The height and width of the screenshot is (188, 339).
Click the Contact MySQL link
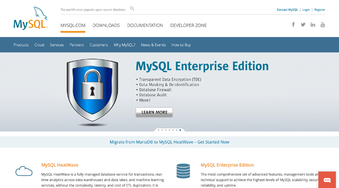(287, 10)
